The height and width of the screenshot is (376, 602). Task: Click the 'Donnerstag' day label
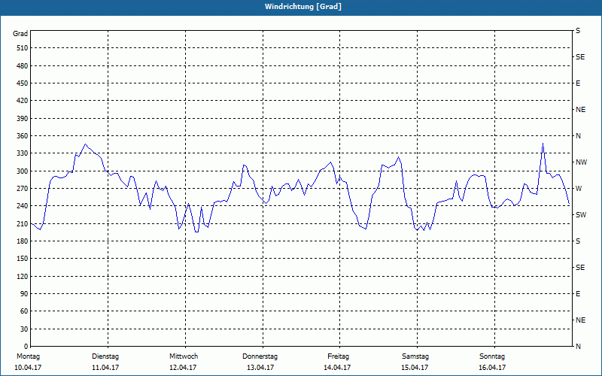[x=260, y=356]
